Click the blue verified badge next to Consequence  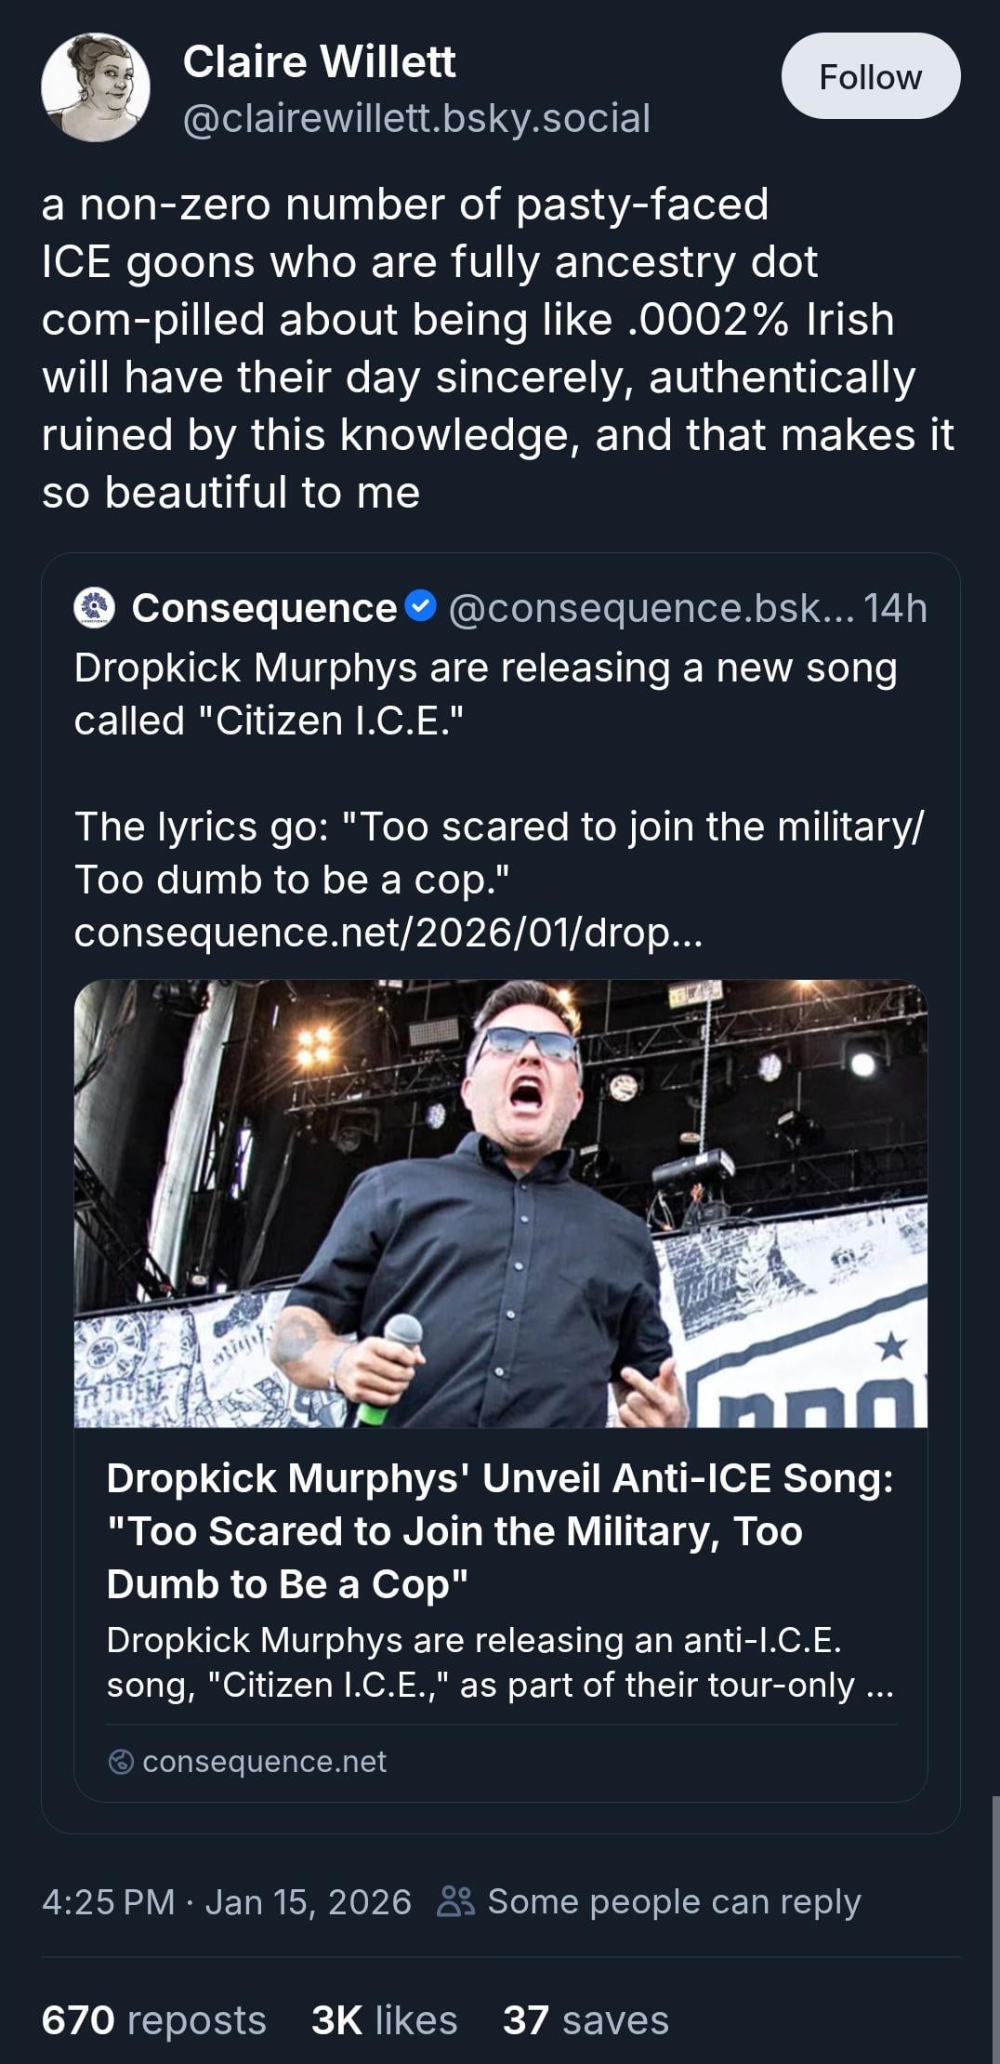422,607
